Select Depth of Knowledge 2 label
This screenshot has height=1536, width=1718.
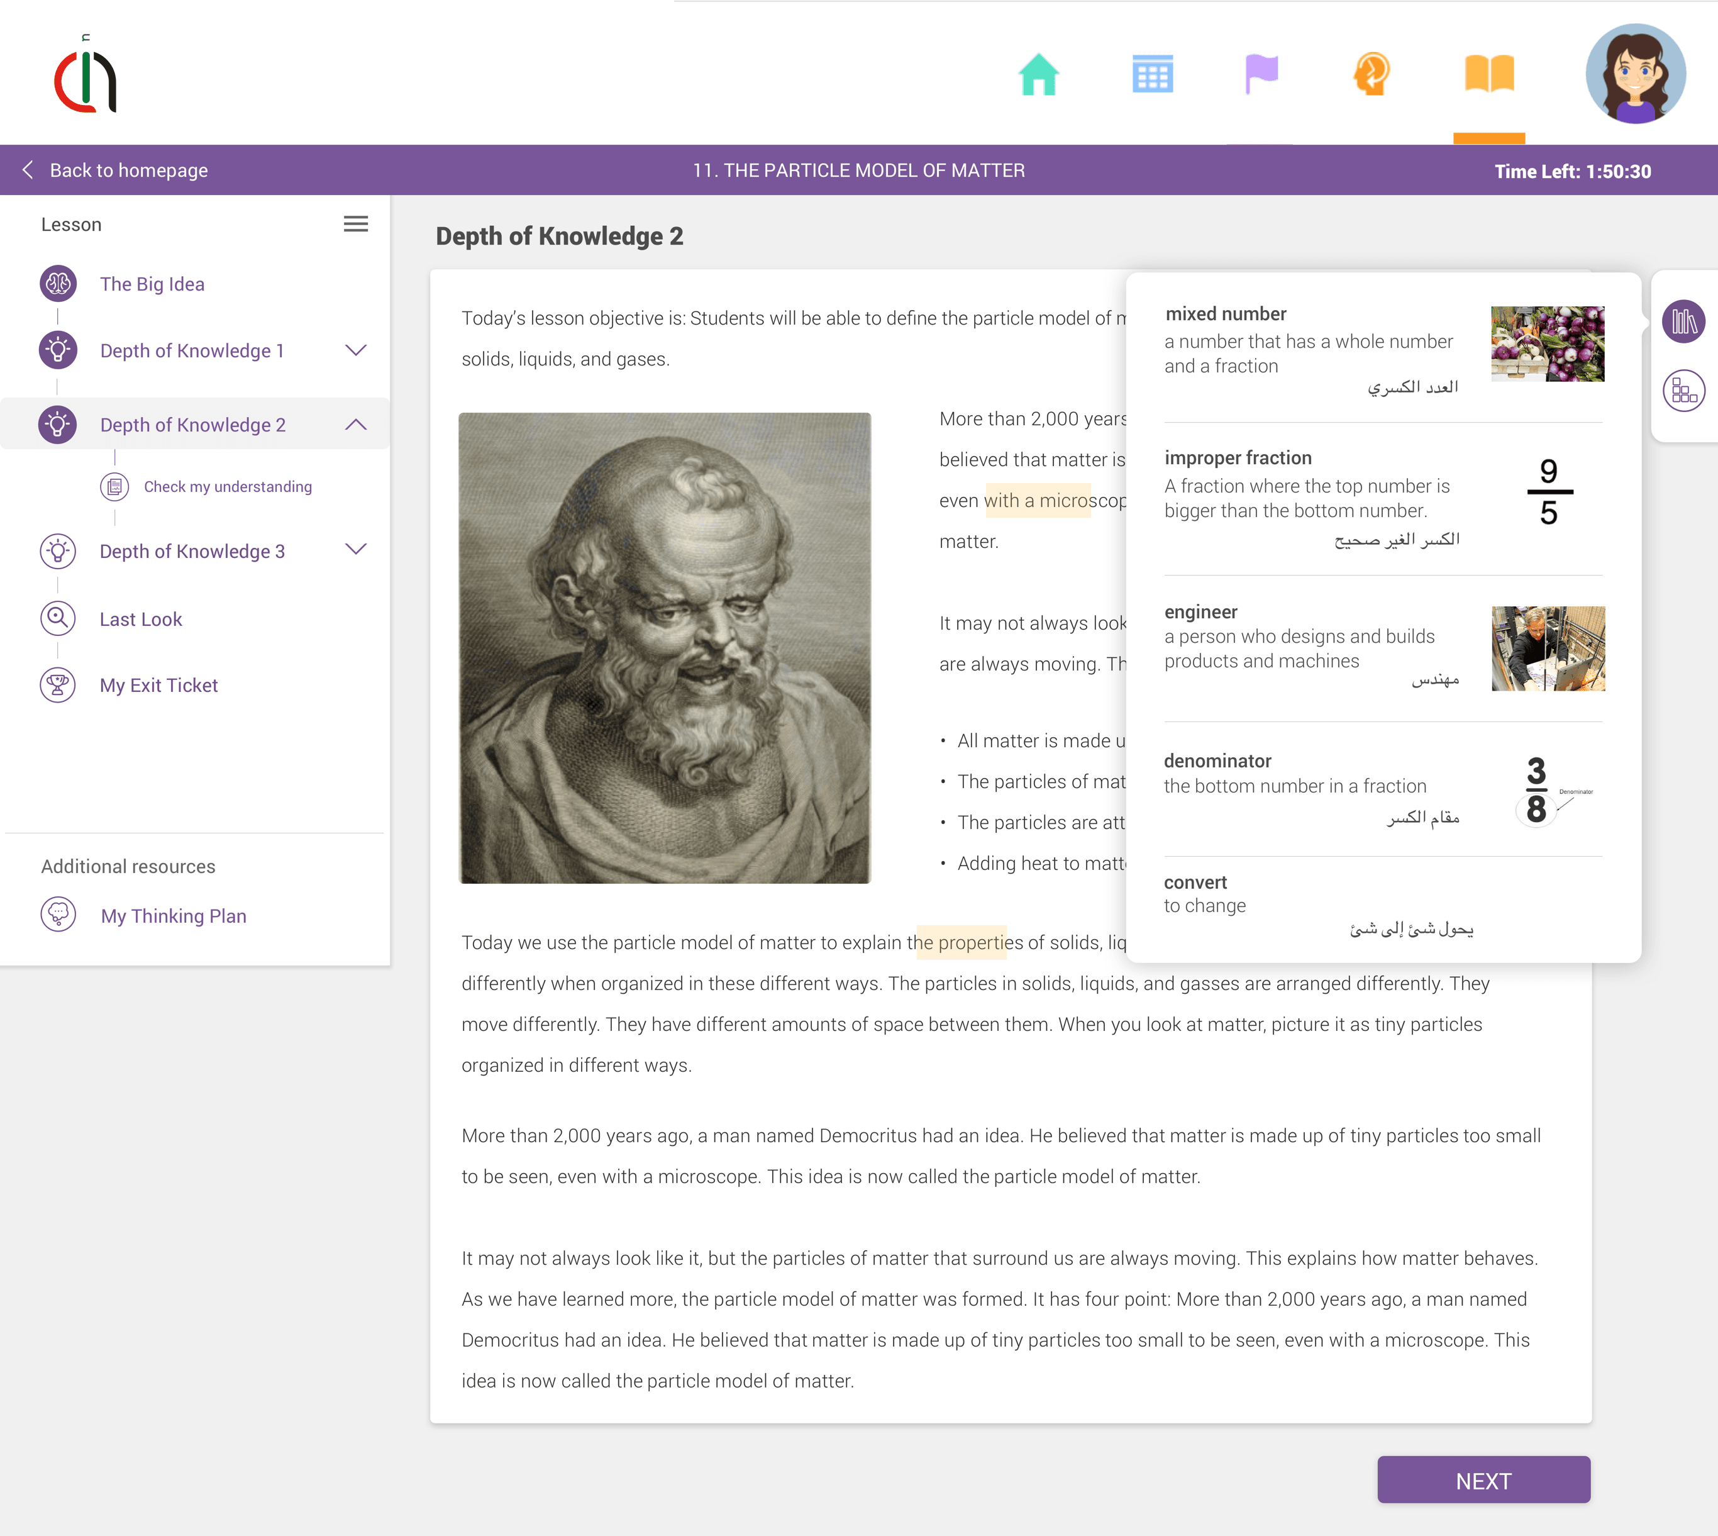[193, 425]
